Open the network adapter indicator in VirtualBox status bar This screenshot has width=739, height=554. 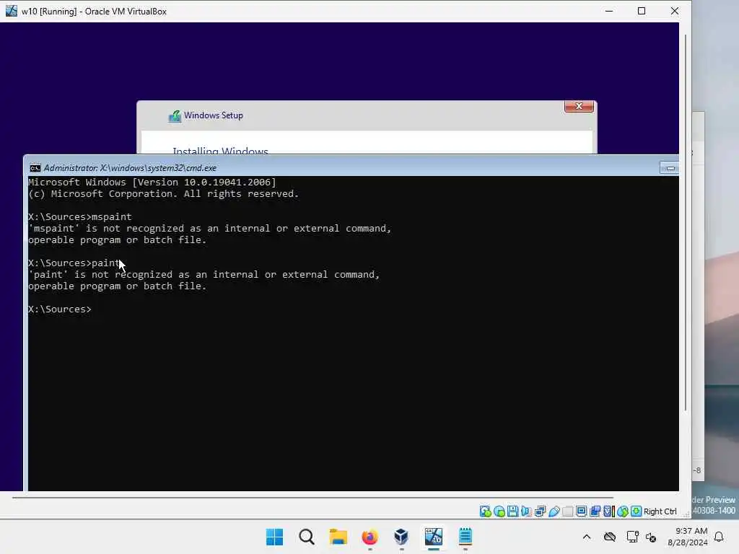[x=540, y=511]
